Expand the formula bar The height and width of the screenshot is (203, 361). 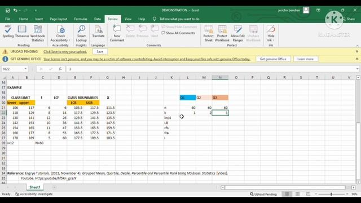click(x=357, y=69)
